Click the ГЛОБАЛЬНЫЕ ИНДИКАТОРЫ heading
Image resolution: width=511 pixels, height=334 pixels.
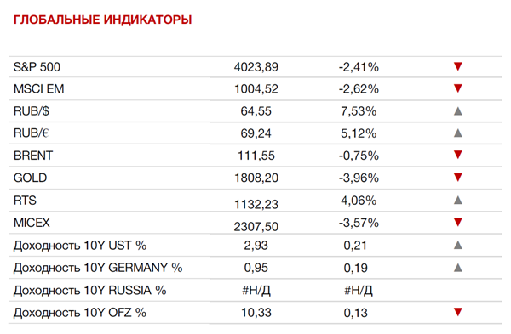point(102,20)
